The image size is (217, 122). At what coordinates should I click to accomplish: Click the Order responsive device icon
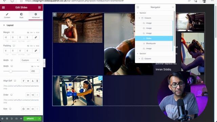(x=12, y=95)
